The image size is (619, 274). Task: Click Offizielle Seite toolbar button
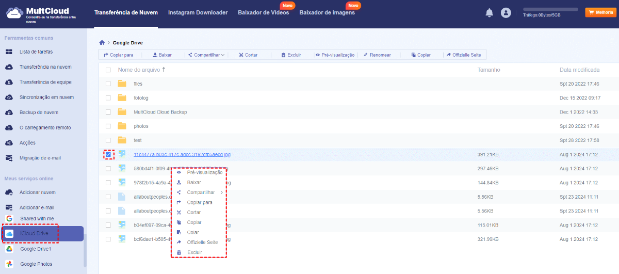click(464, 55)
